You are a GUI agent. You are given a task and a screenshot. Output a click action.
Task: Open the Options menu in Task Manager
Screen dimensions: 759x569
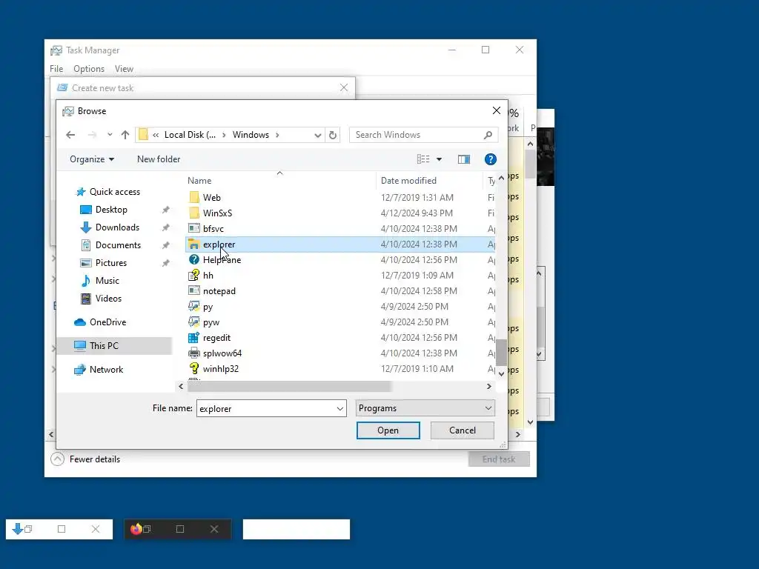(x=89, y=69)
